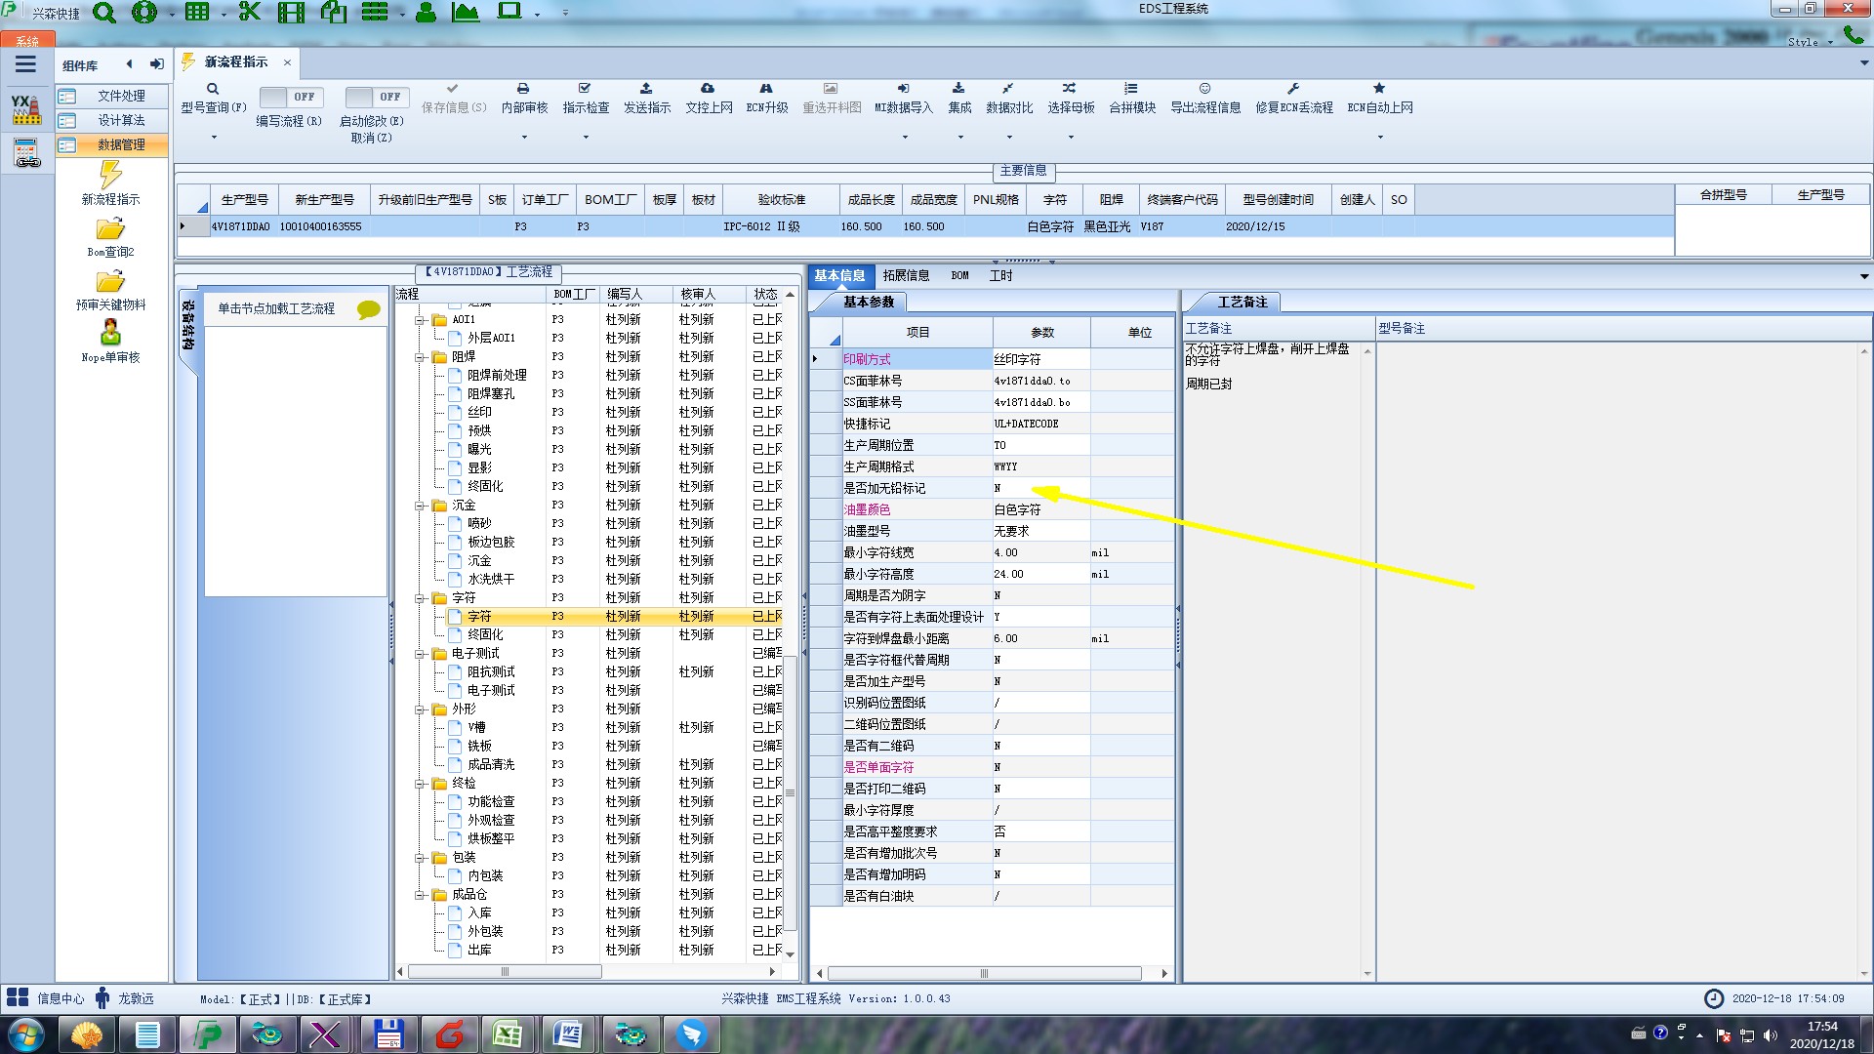
Task: Click the ECN自动上网 star icon
Action: 1379,89
